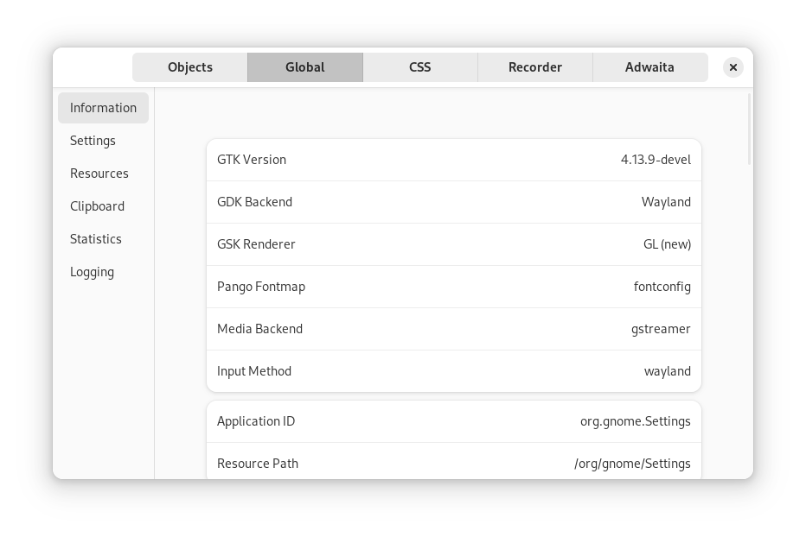View the Statistics page

click(96, 238)
